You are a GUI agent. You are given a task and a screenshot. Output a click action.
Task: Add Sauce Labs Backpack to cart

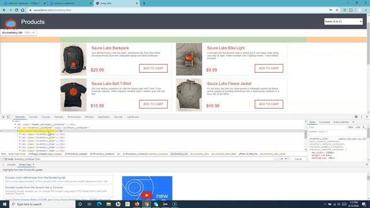click(x=153, y=68)
